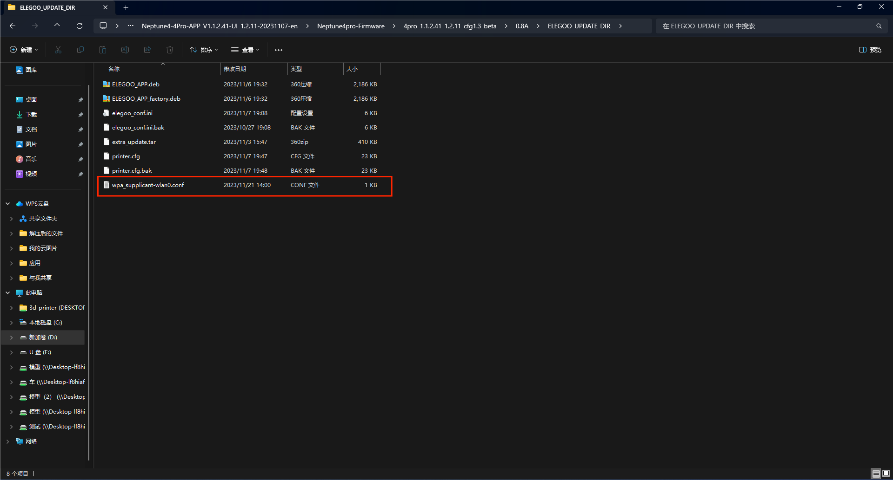Go up one directory level
Screen dimensions: 893x480
[x=57, y=26]
